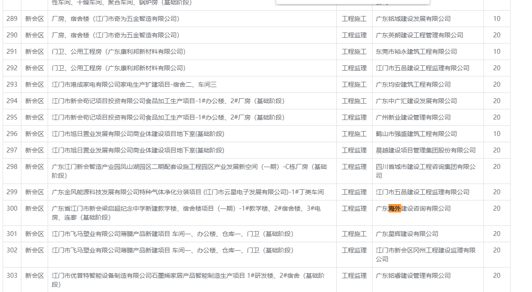Click 广东铭城建设发展有限公司 company cell

click(x=413, y=19)
